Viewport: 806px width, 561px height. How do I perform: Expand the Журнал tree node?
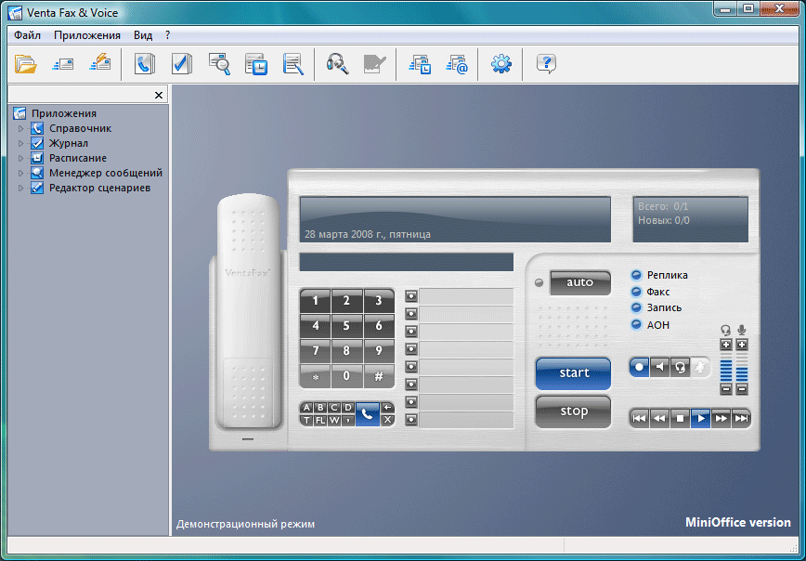tap(21, 144)
